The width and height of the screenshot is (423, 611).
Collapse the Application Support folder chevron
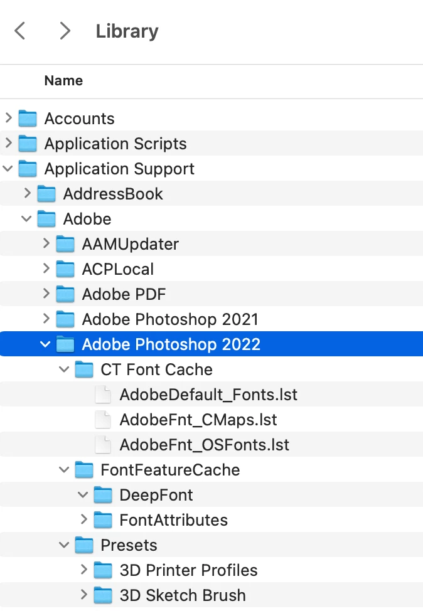[x=8, y=168]
